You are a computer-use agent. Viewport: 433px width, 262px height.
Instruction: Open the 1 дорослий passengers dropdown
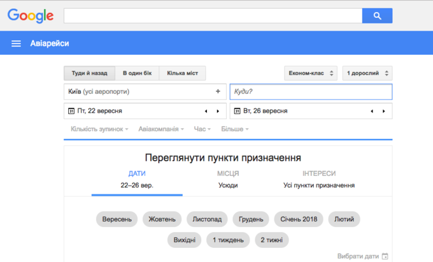coord(367,73)
